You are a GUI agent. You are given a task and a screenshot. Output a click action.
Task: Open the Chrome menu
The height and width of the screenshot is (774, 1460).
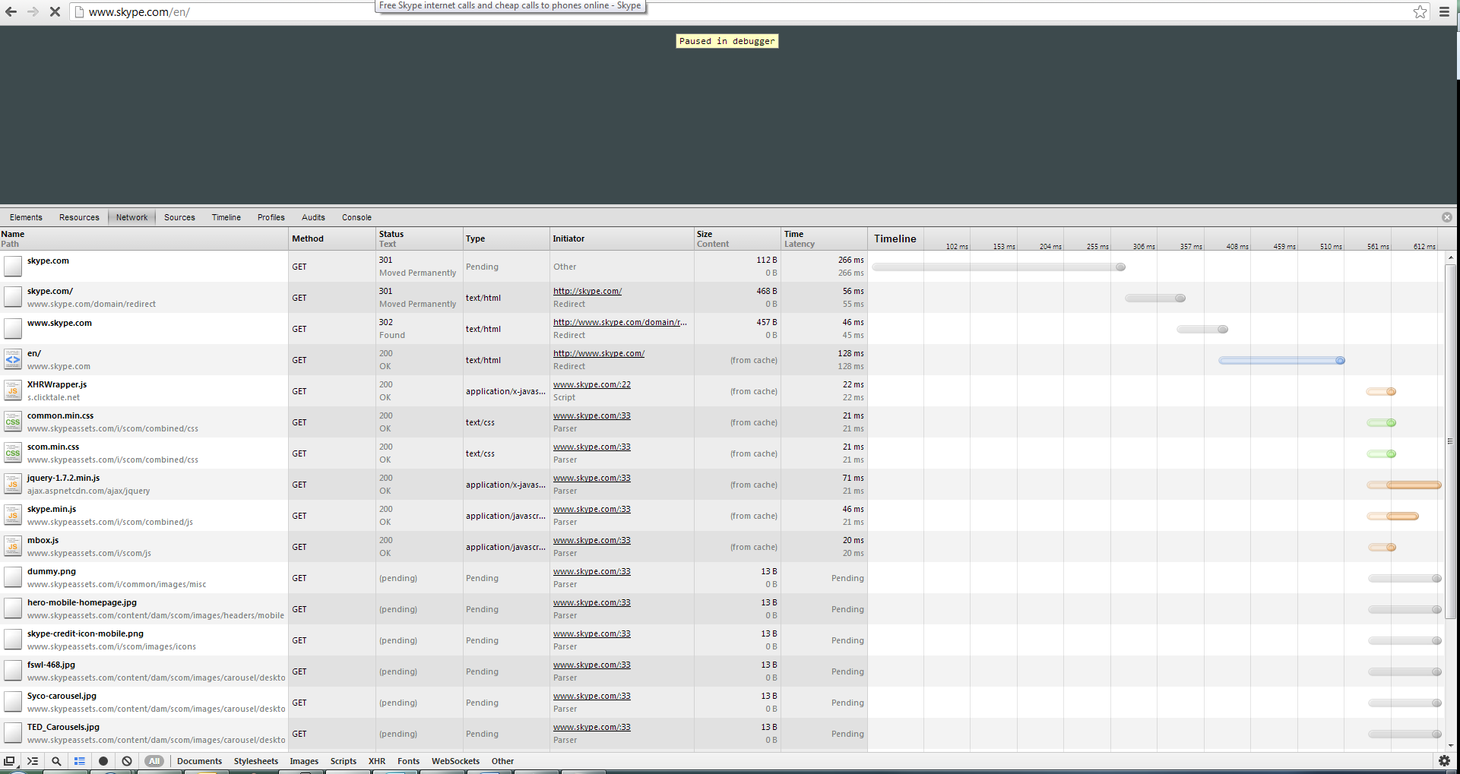(x=1445, y=11)
